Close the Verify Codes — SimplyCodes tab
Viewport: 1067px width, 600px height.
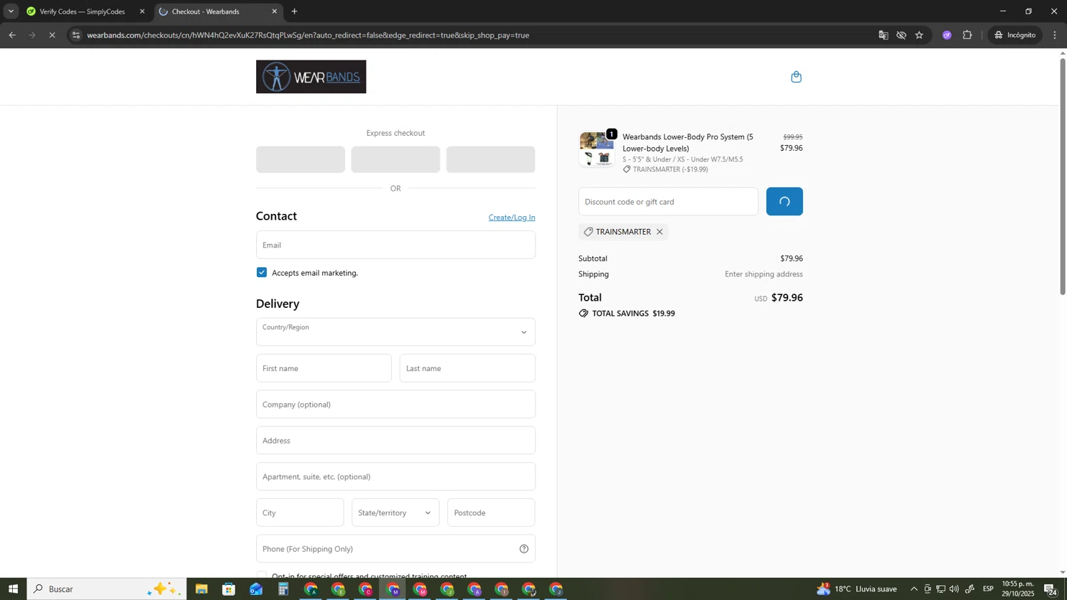point(142,11)
